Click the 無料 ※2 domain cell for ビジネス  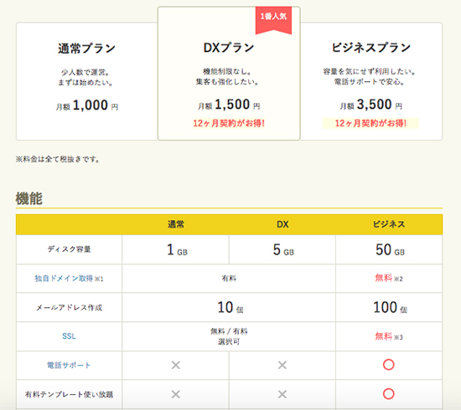pos(389,278)
